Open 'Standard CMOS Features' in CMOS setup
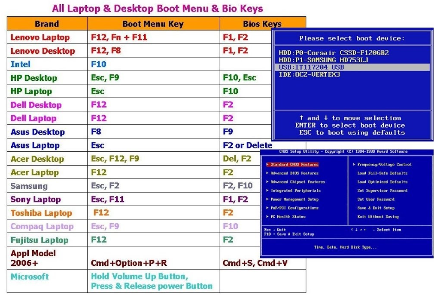 point(292,164)
